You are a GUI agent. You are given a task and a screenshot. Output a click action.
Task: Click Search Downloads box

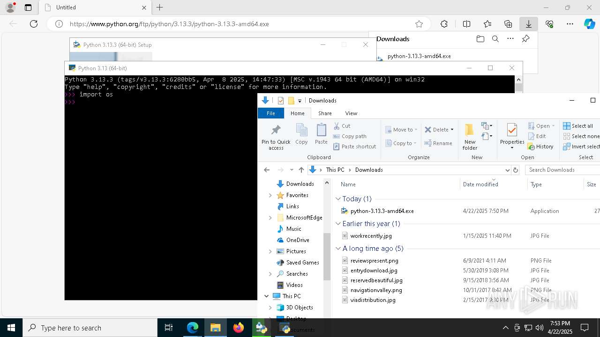coord(562,170)
